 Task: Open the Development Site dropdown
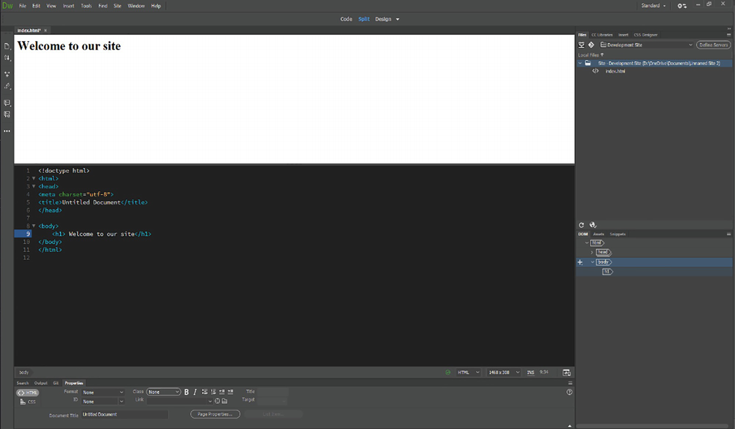pyautogui.click(x=646, y=45)
